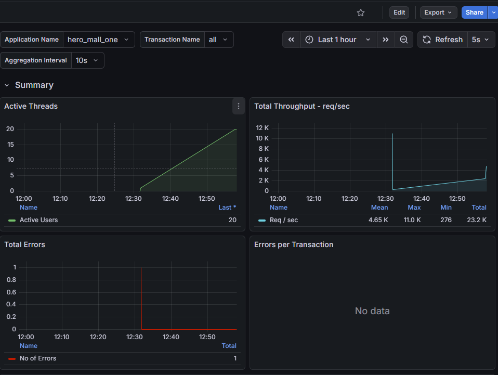498x375 pixels.
Task: Collapse the Summary row
Action: point(7,85)
